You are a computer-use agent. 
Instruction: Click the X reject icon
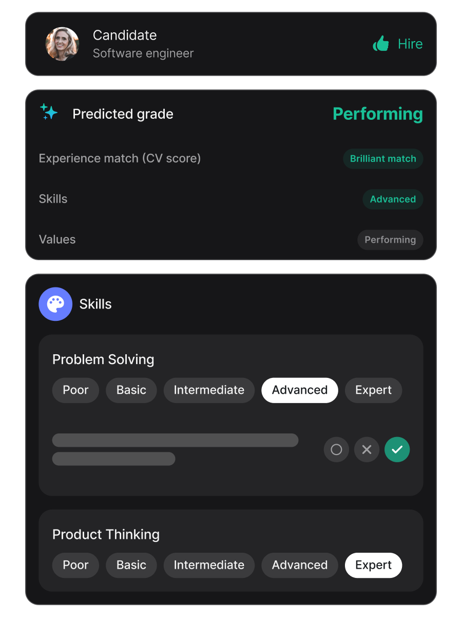[367, 449]
